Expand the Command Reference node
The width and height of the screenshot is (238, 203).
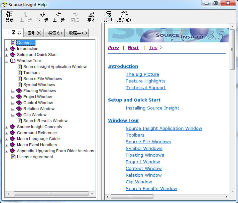point(7,134)
